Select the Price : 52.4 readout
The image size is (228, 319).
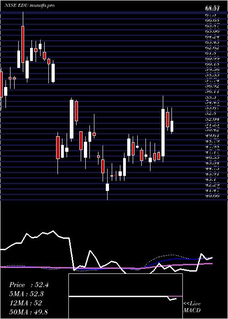click(x=29, y=285)
